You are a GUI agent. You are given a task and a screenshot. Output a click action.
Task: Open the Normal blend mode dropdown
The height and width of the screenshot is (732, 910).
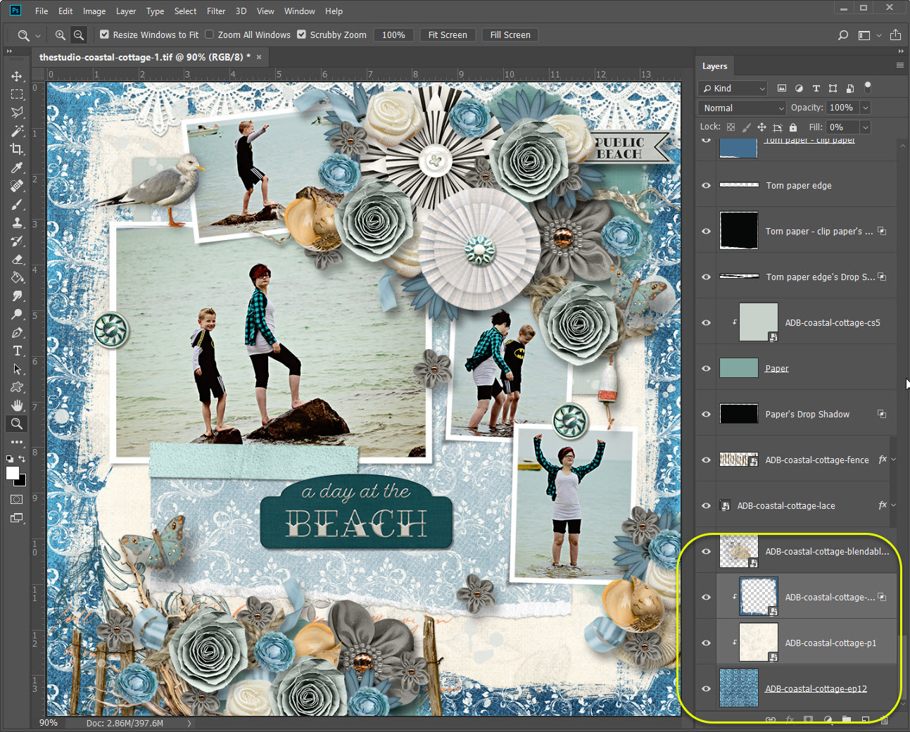742,108
